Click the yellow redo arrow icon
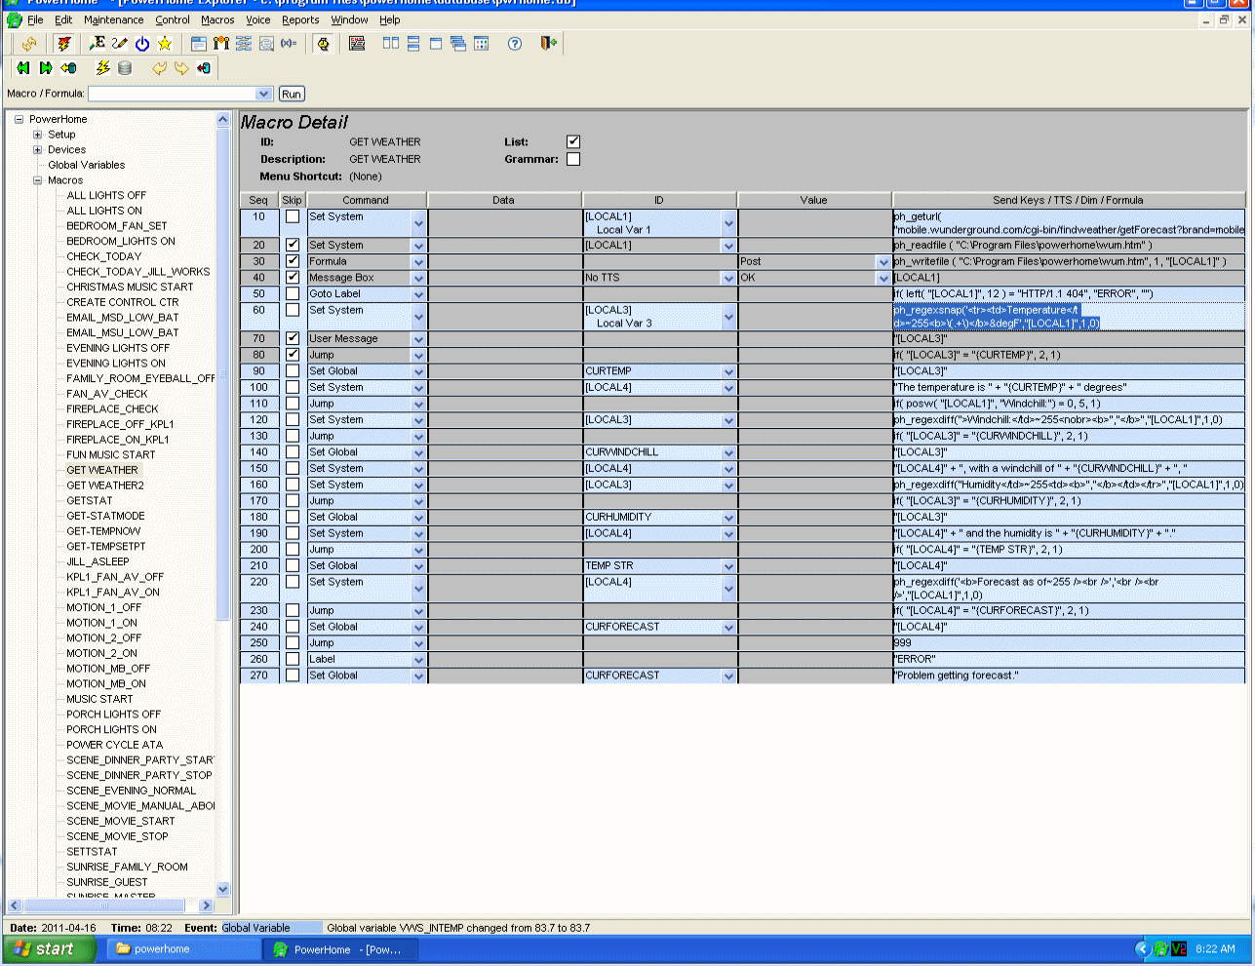The width and height of the screenshot is (1255, 966). 181,68
